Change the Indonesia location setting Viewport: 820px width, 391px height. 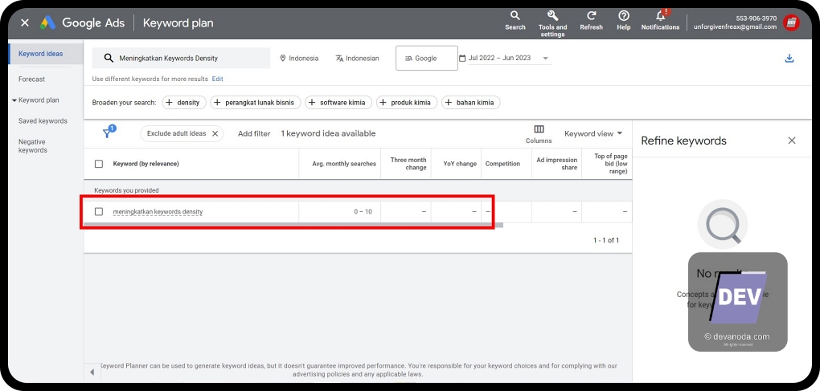pyautogui.click(x=299, y=59)
